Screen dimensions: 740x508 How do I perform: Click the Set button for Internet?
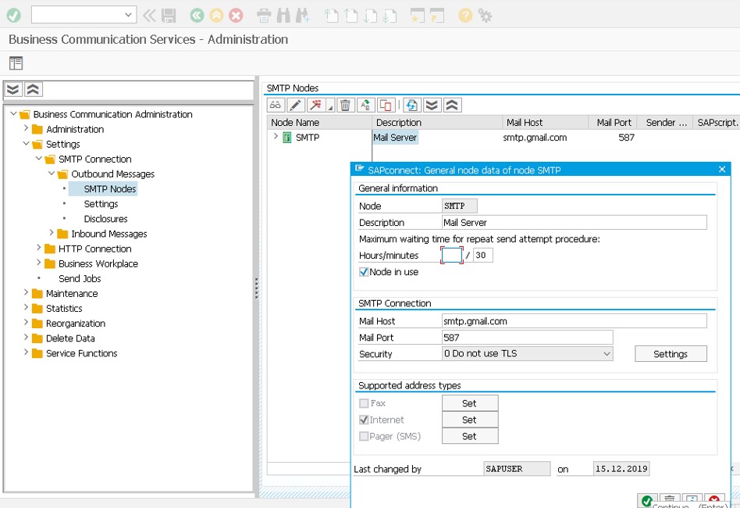[470, 420]
